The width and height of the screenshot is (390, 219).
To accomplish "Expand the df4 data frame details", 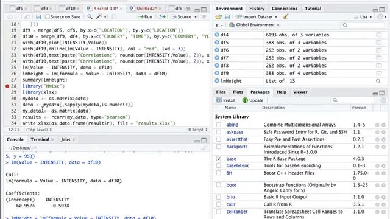I will pos(217,35).
